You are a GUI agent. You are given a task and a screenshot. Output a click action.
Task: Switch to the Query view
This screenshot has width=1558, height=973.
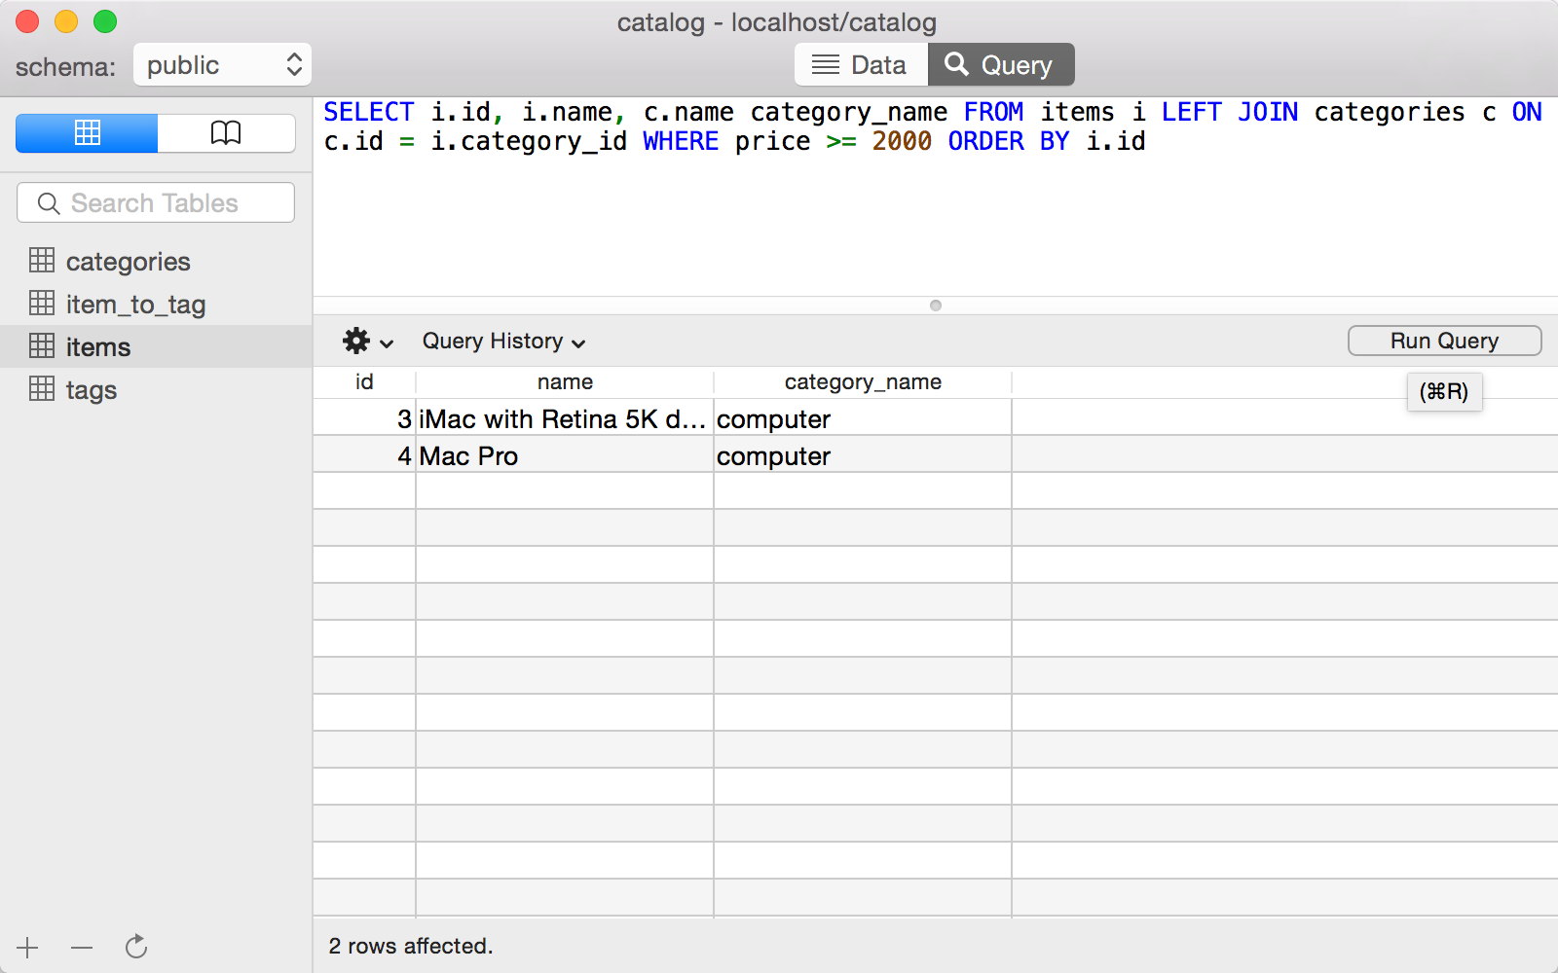click(1001, 64)
